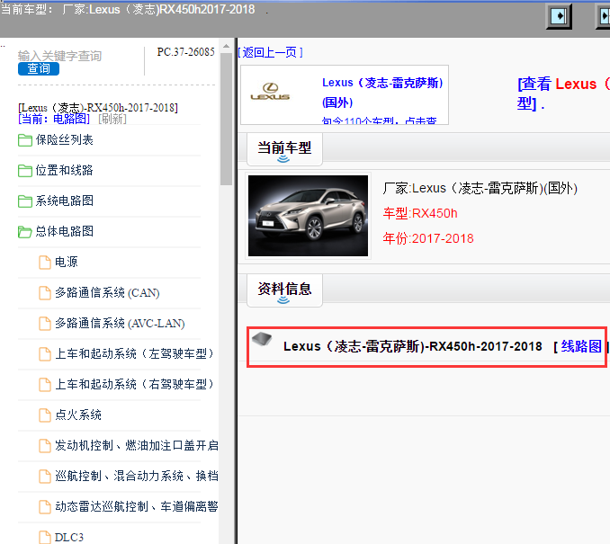
Task: Open Lexus（凌志-雷克萨斯）(国外) brand link
Action: [x=382, y=93]
